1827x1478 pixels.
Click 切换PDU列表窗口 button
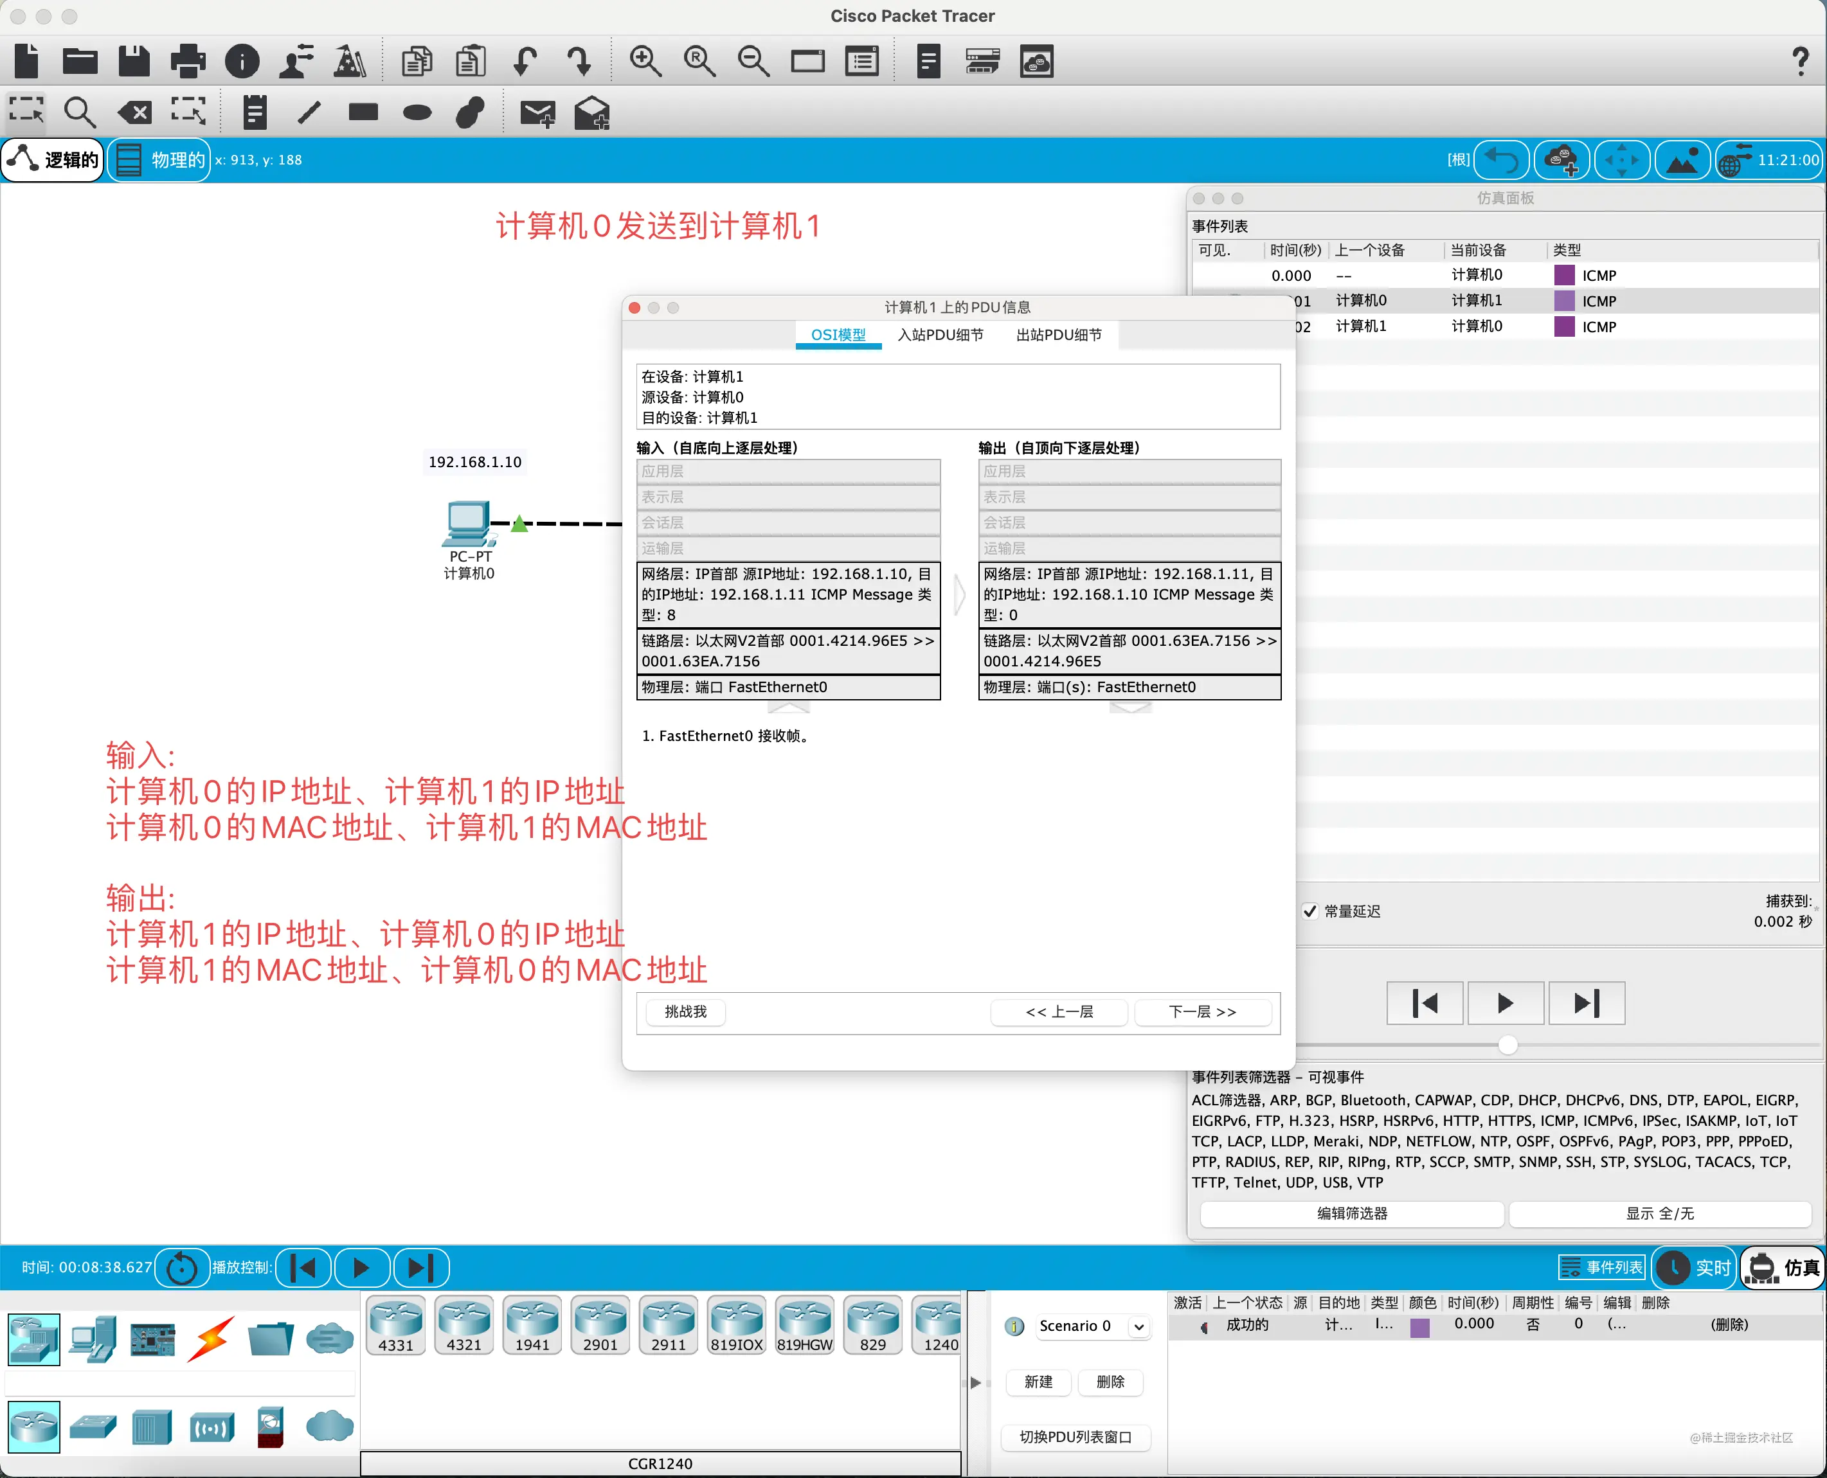click(1075, 1437)
